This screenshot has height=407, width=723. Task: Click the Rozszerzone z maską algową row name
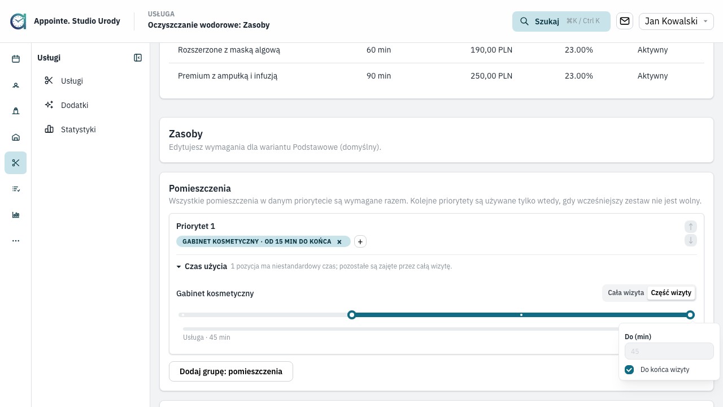coord(229,50)
